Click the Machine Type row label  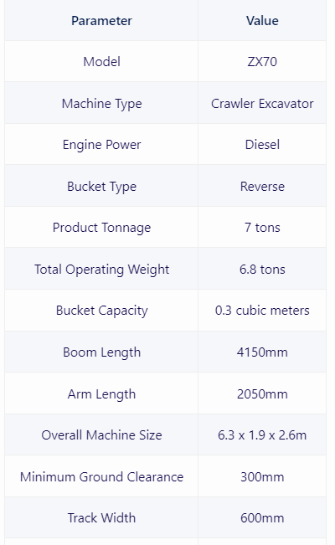pyautogui.click(x=101, y=104)
